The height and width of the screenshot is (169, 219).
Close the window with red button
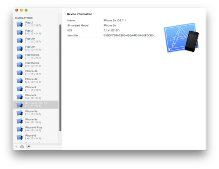point(16,10)
